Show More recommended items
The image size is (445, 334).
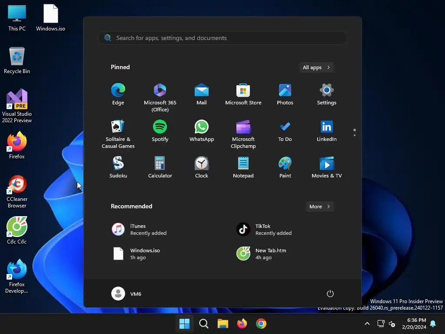click(319, 207)
